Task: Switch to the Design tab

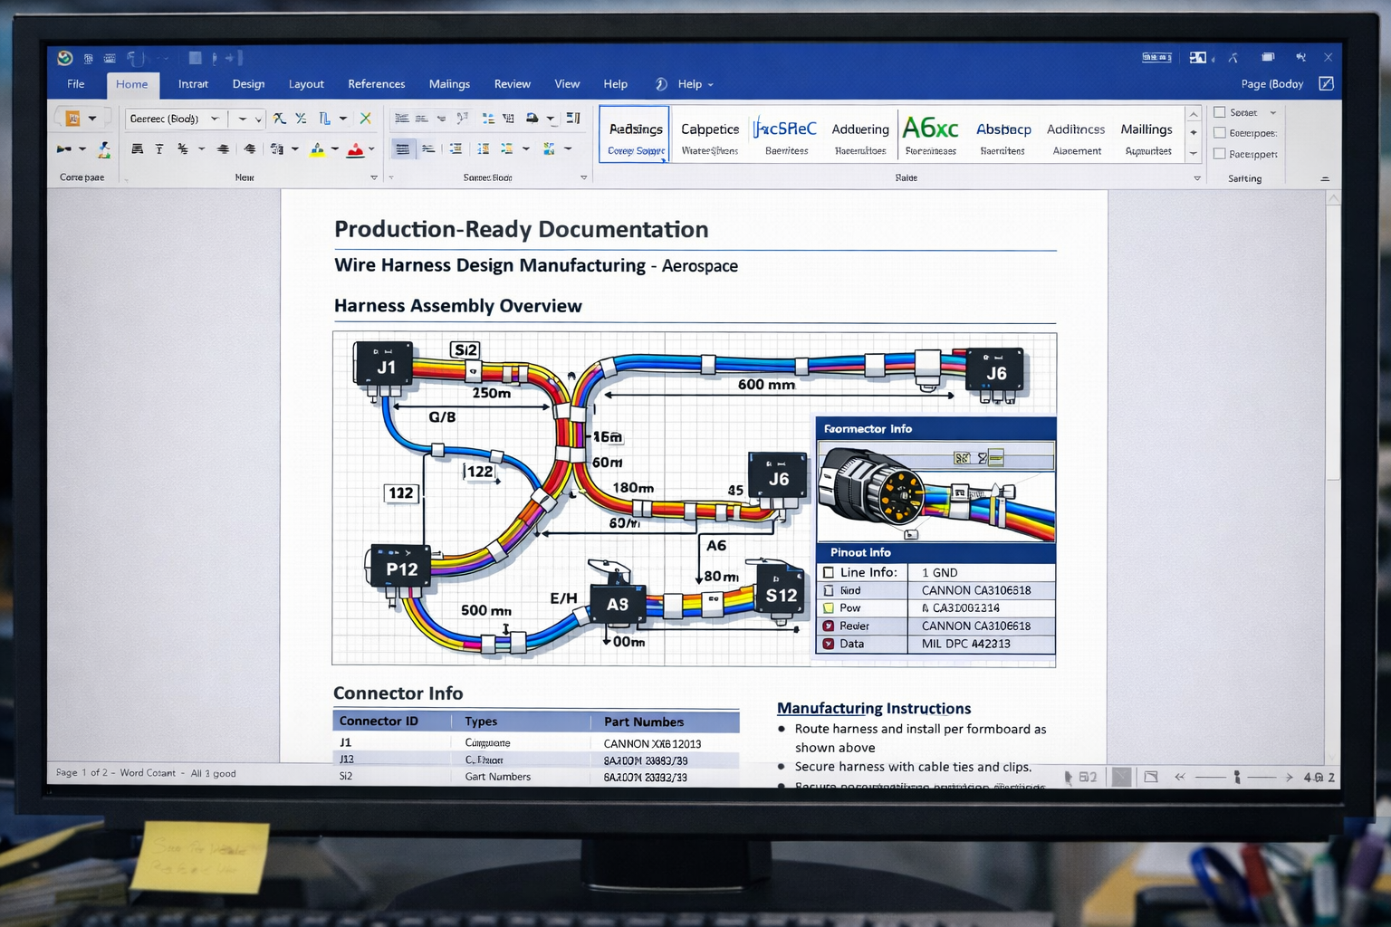Action: (248, 84)
